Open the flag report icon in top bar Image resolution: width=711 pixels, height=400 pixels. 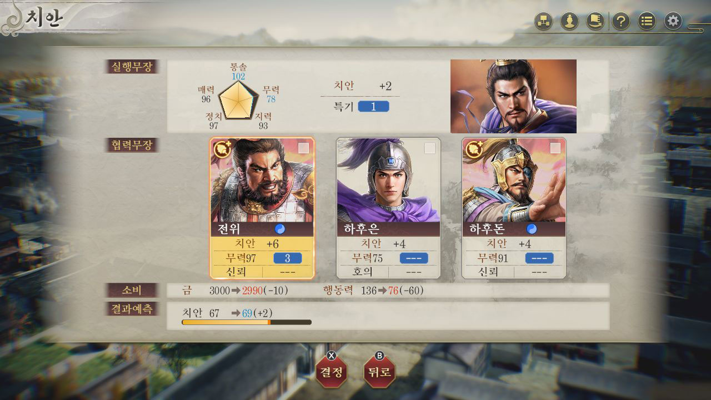click(595, 22)
